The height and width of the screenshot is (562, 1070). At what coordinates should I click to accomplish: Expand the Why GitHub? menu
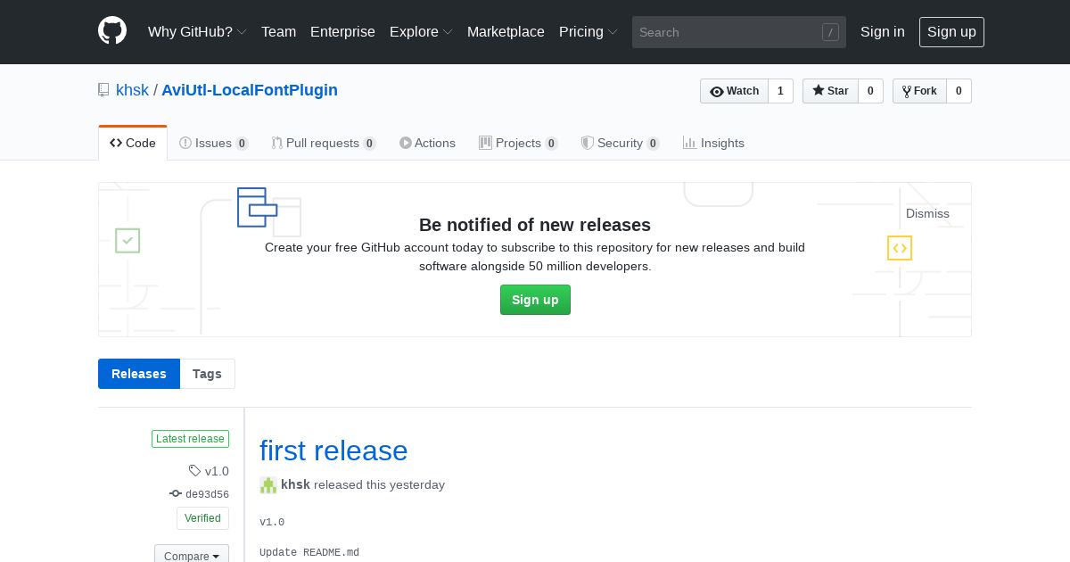197,31
